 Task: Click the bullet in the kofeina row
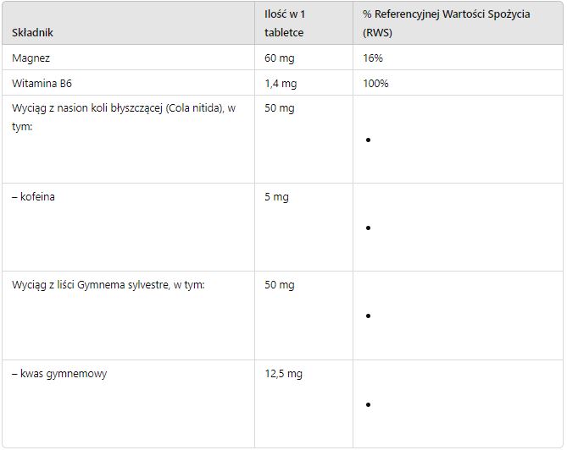[x=368, y=228]
